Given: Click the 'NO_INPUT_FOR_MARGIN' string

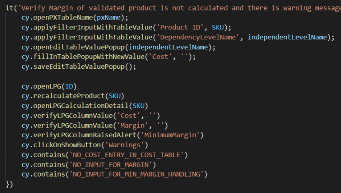Looking at the screenshot, I should 113,164.
